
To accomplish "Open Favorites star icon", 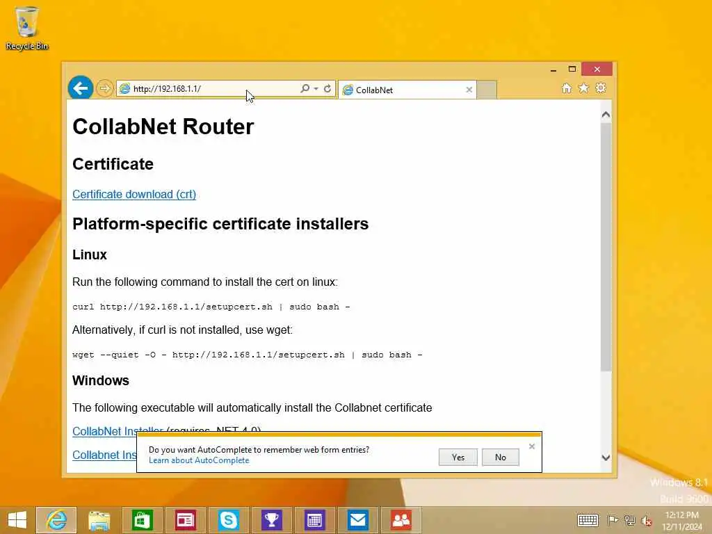I will 583,88.
